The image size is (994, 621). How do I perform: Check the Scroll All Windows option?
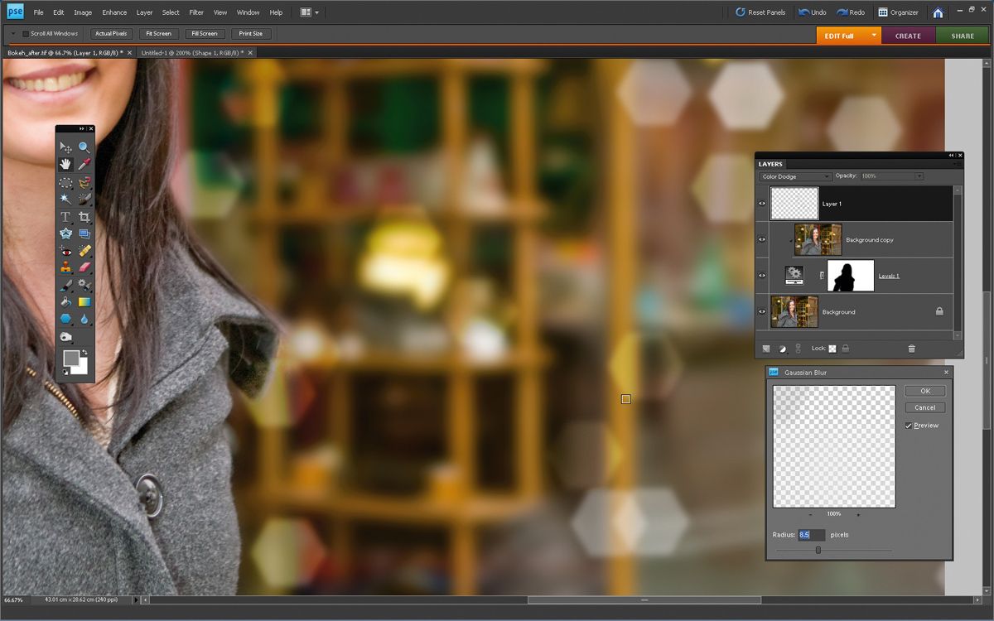click(x=25, y=33)
